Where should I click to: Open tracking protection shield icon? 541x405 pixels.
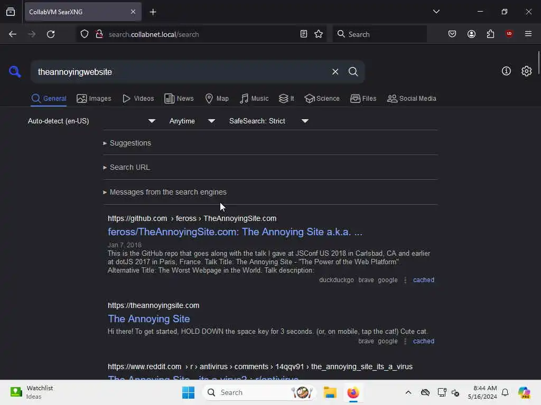point(85,34)
